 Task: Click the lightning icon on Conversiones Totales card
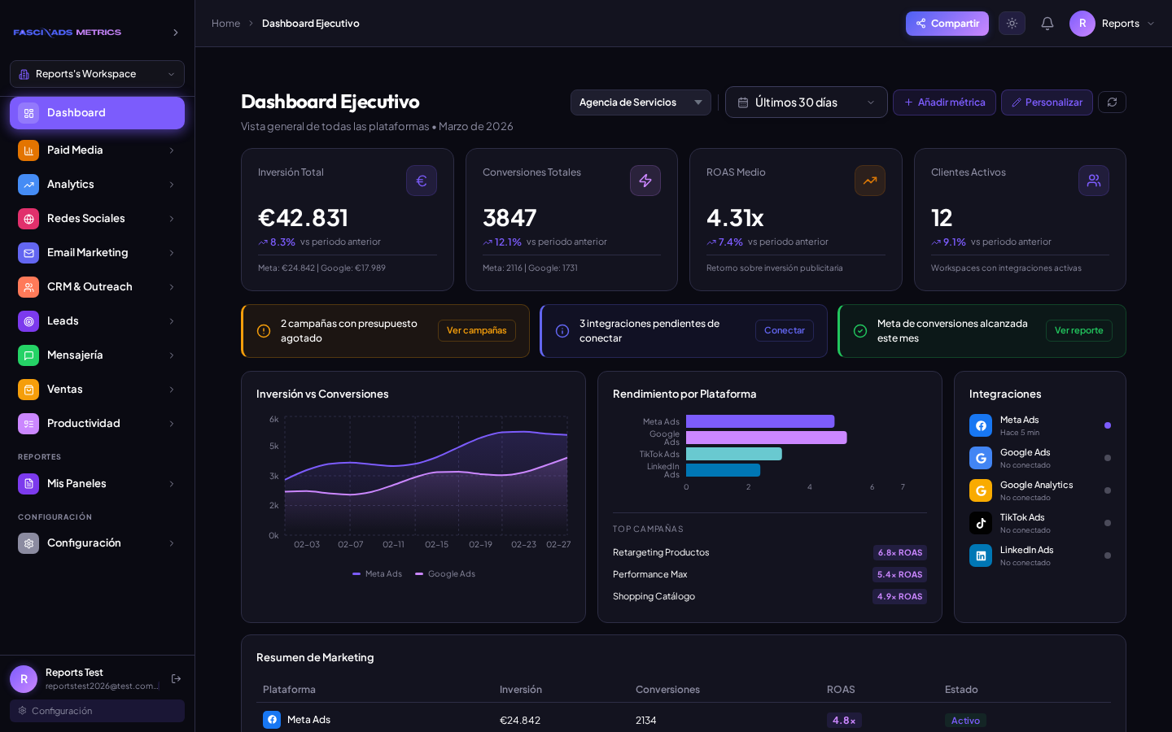(645, 181)
